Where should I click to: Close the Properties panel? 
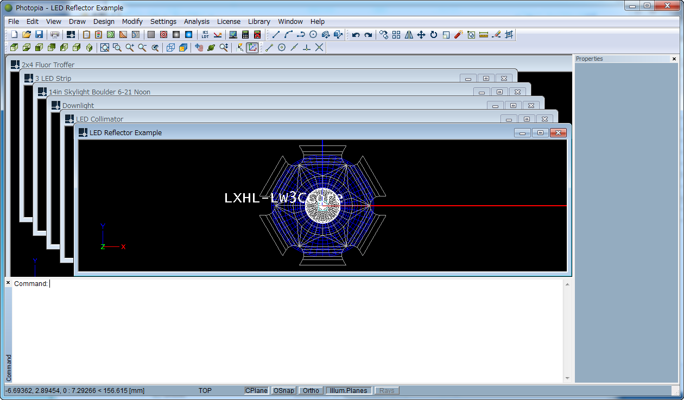674,59
